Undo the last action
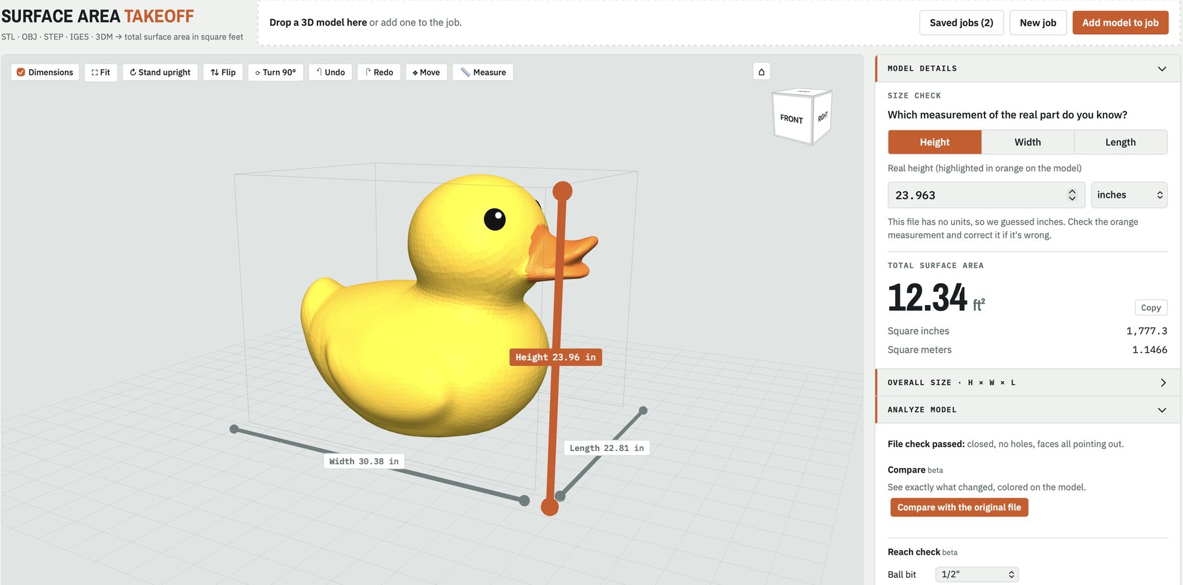Viewport: 1183px width, 585px height. click(x=331, y=72)
